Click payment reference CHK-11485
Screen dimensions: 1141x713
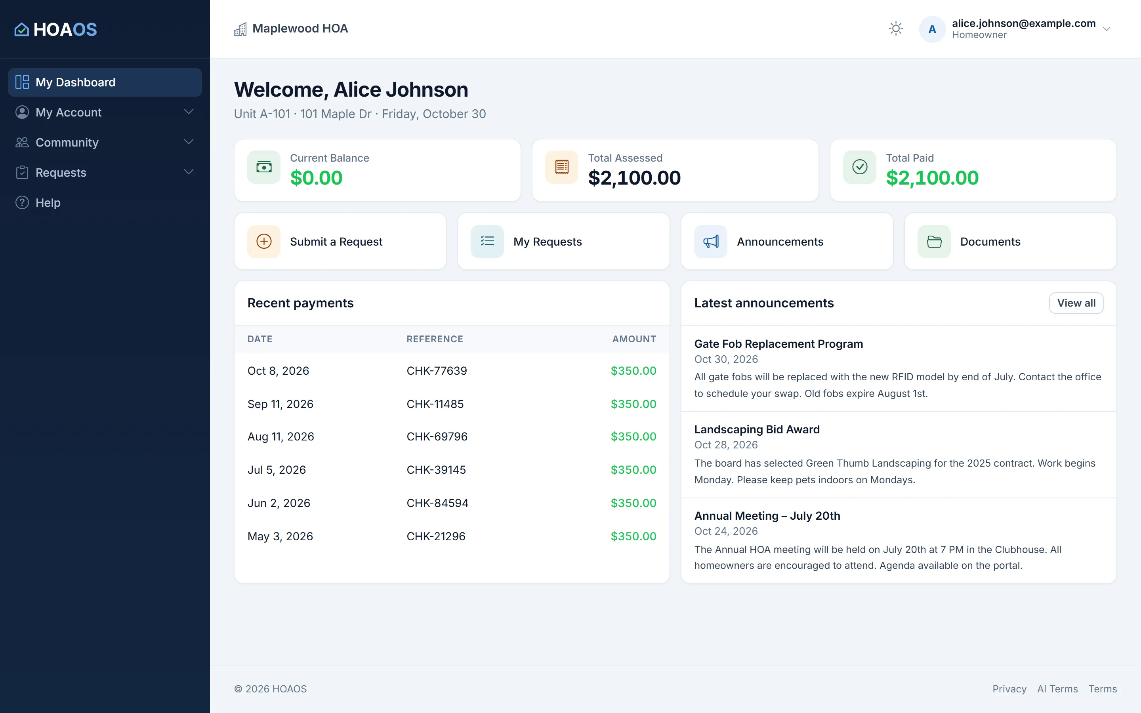point(435,404)
